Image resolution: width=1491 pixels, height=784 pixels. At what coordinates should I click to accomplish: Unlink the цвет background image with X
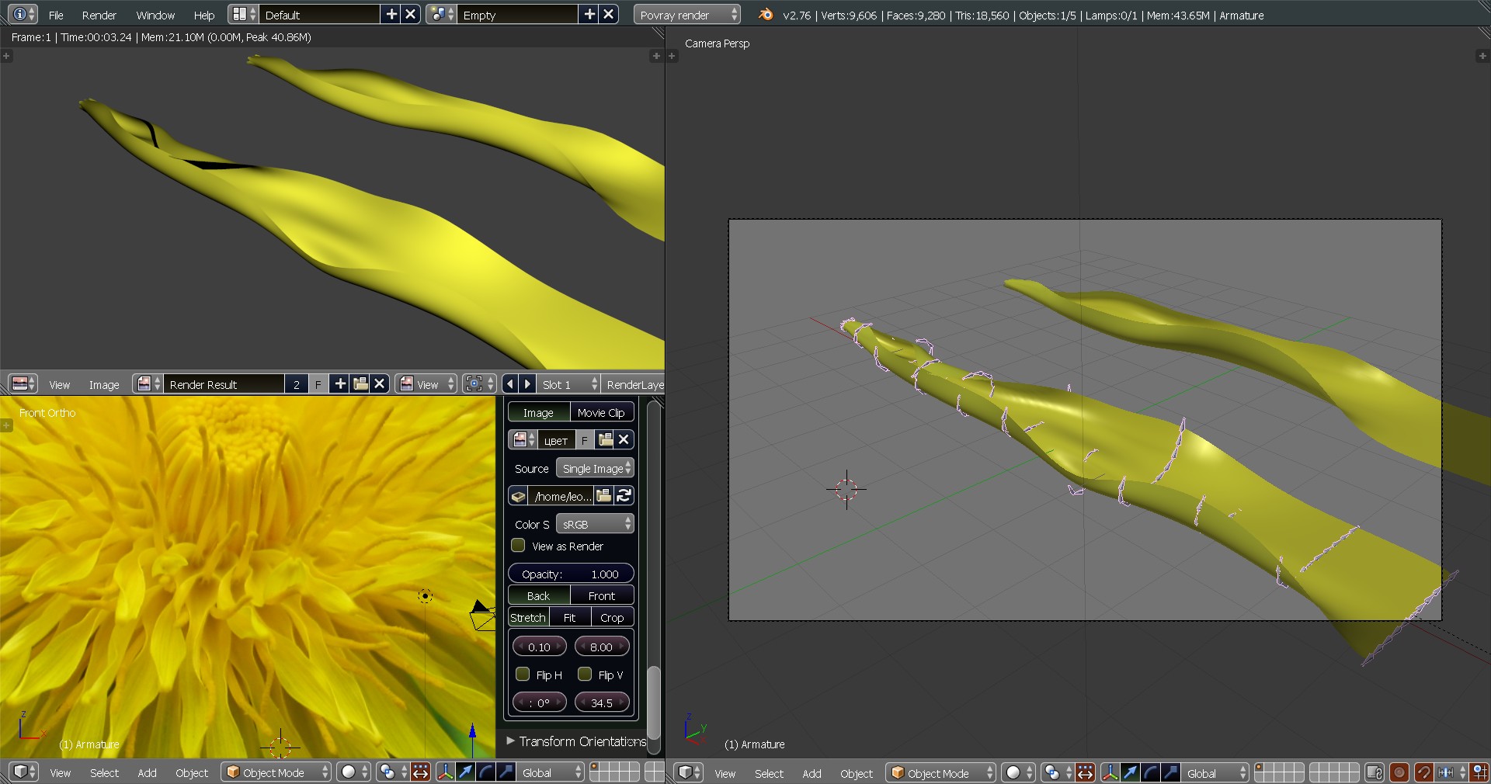(624, 439)
